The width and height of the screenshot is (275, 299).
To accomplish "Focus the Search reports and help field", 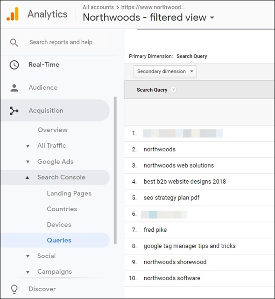I will pos(61,42).
